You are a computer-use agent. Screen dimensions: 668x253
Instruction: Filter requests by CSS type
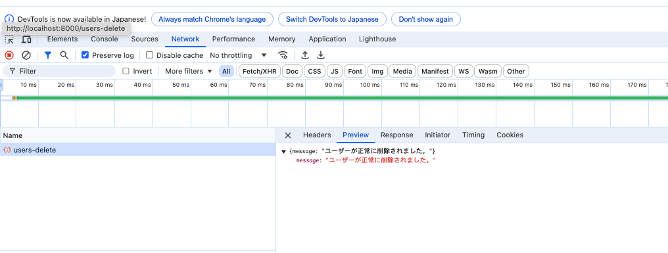(314, 71)
